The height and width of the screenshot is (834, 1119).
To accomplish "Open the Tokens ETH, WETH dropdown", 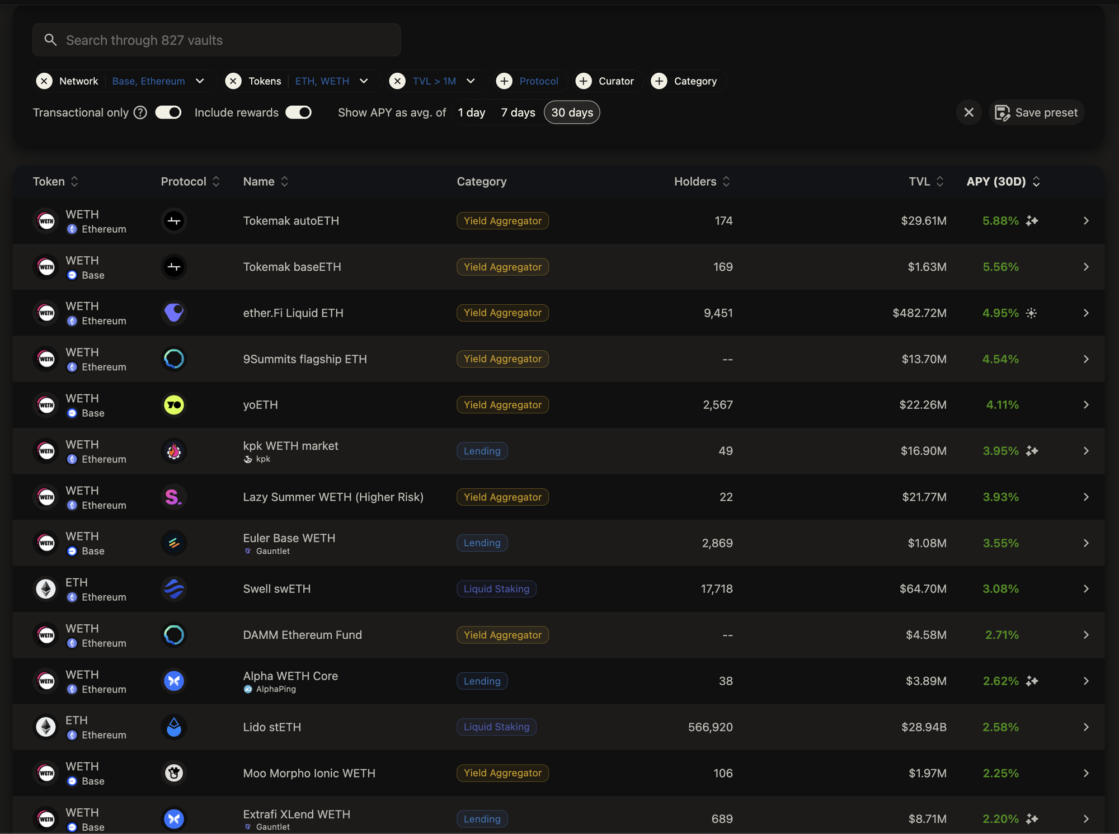I will (x=364, y=81).
